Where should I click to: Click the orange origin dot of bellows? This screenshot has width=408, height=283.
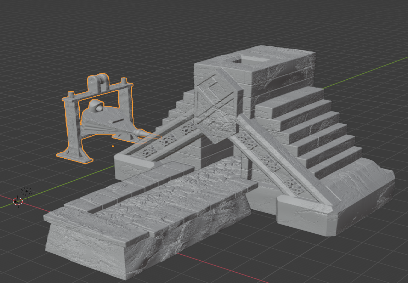tap(113, 146)
